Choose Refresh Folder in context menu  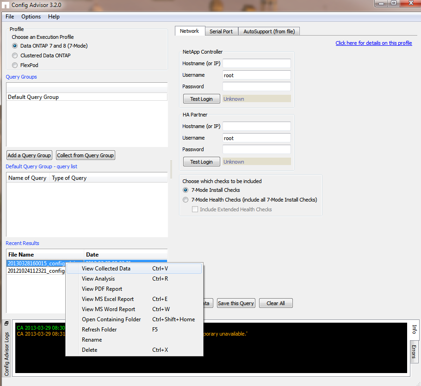134,330
